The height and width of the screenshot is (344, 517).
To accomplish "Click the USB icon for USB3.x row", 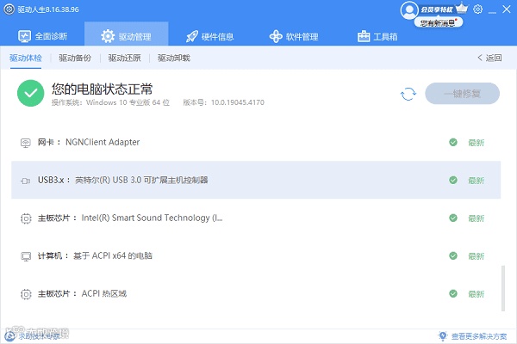I will (x=26, y=181).
